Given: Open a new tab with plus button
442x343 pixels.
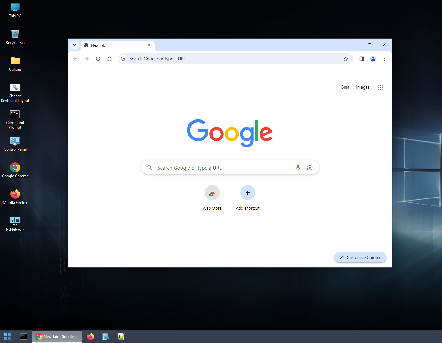Looking at the screenshot, I should coord(161,45).
